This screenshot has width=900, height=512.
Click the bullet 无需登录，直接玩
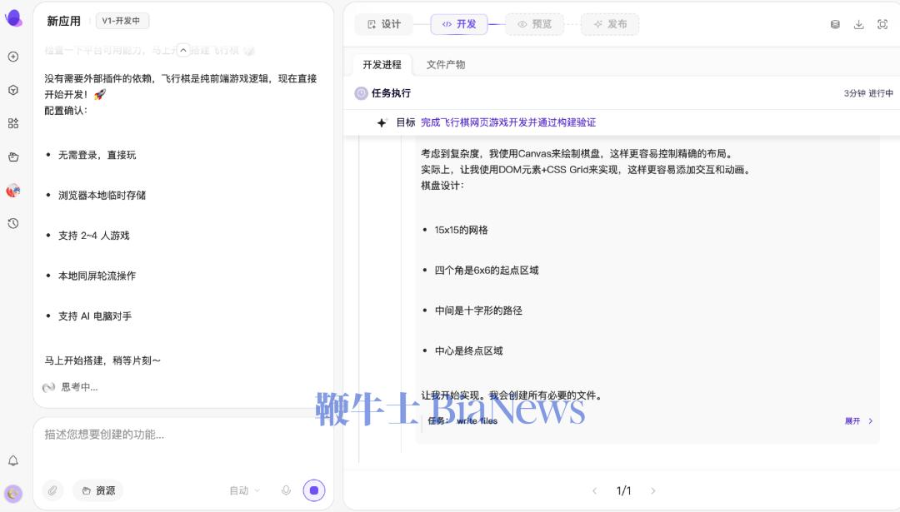pyautogui.click(x=97, y=155)
